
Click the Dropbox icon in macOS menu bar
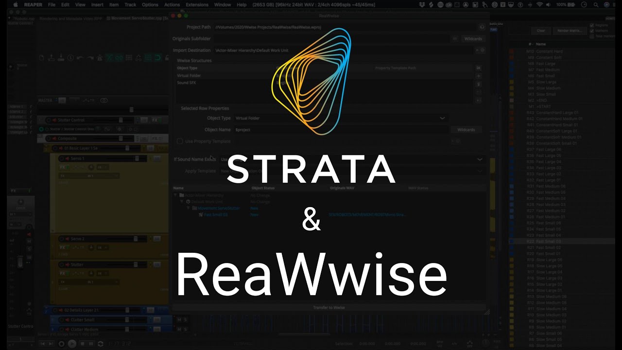423,4
